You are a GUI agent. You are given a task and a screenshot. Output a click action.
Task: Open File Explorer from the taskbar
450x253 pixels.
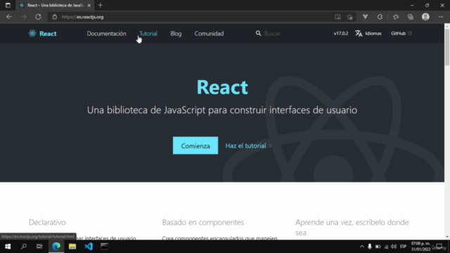72,247
